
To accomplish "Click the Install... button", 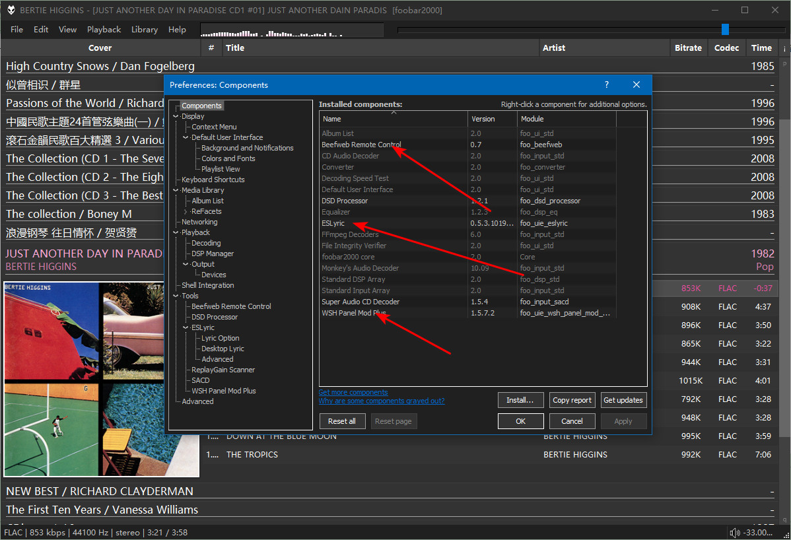I will [520, 399].
